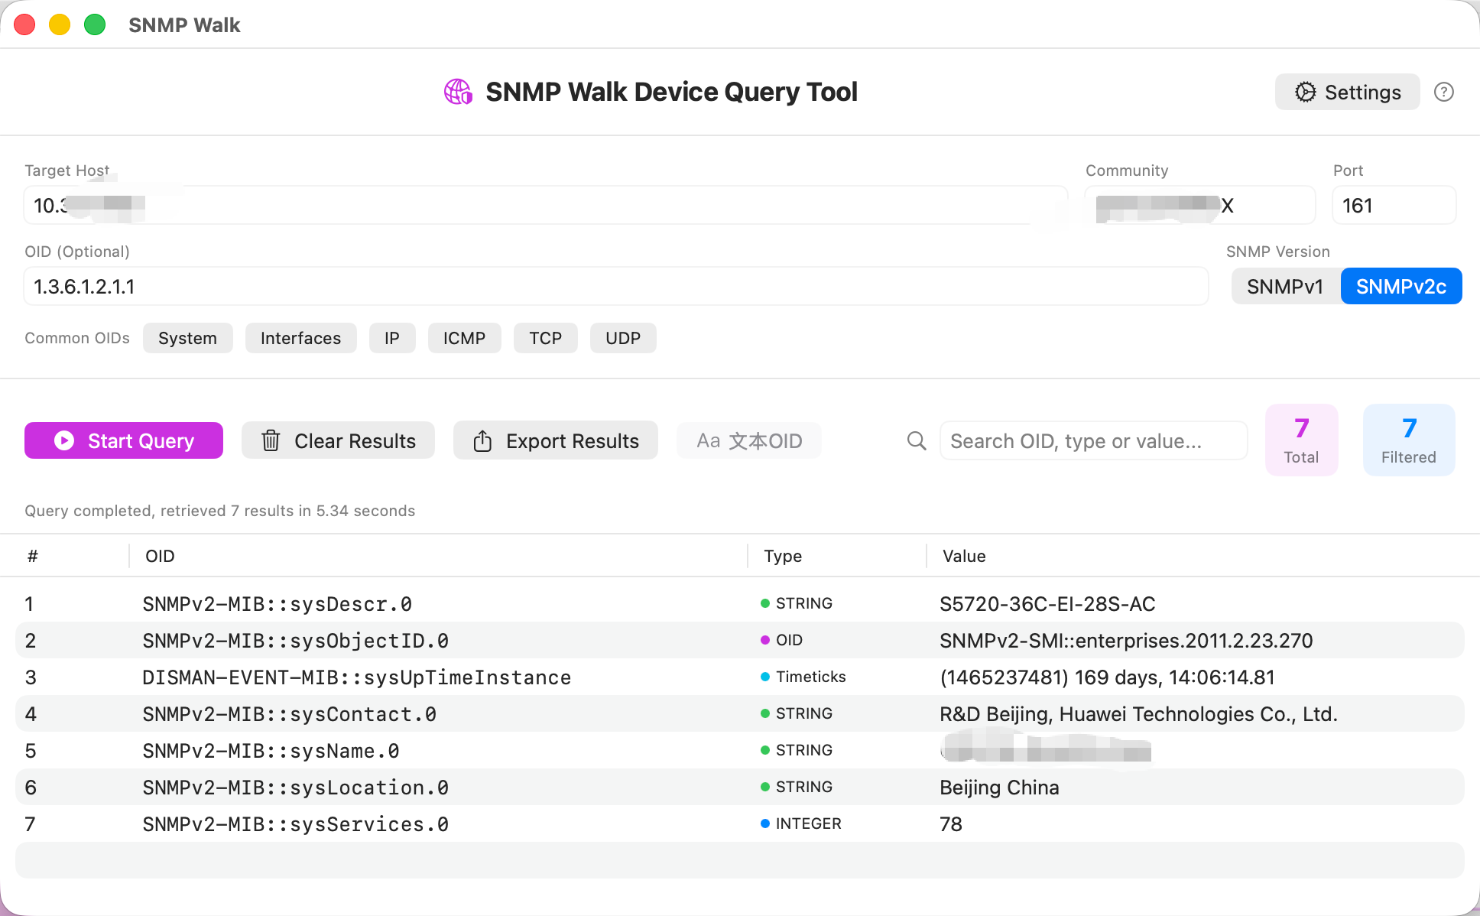Click the ICMP OID preset chip
This screenshot has height=916, width=1480.
(464, 337)
